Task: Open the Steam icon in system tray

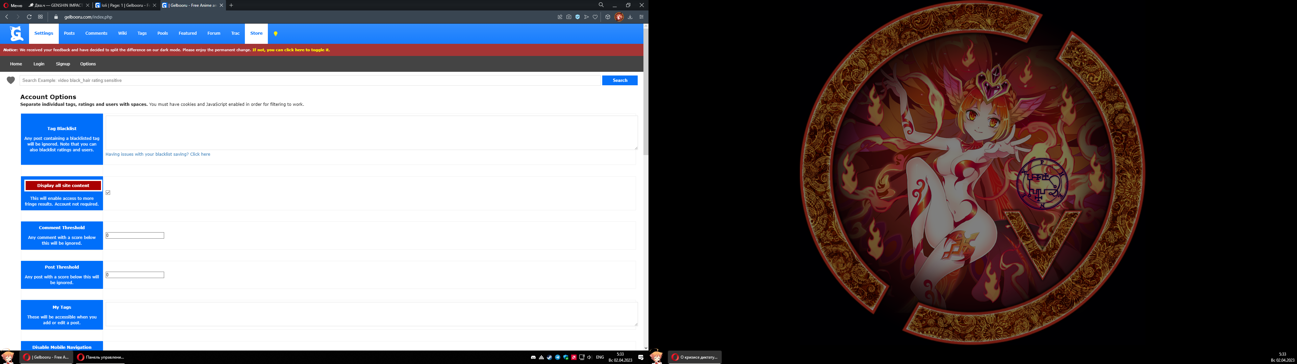Action: 549,358
